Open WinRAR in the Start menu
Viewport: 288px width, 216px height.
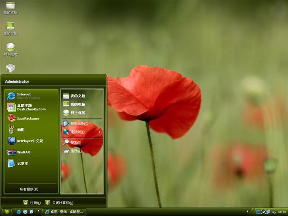(x=22, y=152)
